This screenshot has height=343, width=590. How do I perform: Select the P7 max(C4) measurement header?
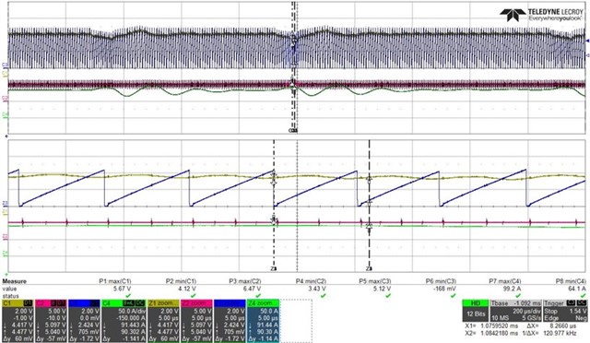click(x=505, y=281)
